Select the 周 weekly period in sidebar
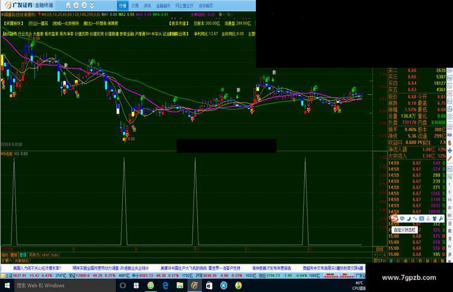Viewport: 453px width, 292px height. [450, 231]
